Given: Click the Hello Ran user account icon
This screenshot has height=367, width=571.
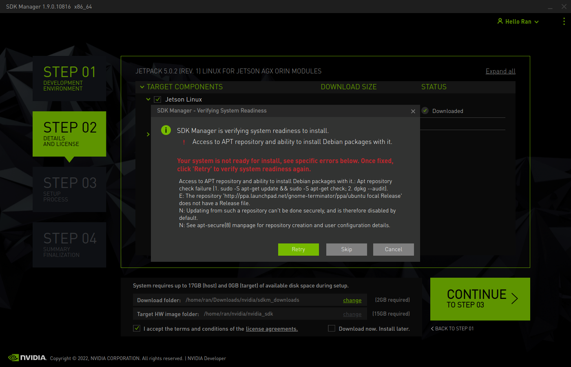Looking at the screenshot, I should point(500,21).
